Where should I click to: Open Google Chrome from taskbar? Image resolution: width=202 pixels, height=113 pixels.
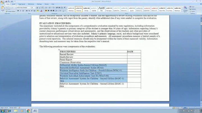coord(28,111)
